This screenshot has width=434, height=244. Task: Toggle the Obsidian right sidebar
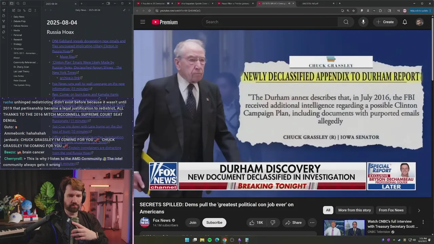click(x=108, y=3)
